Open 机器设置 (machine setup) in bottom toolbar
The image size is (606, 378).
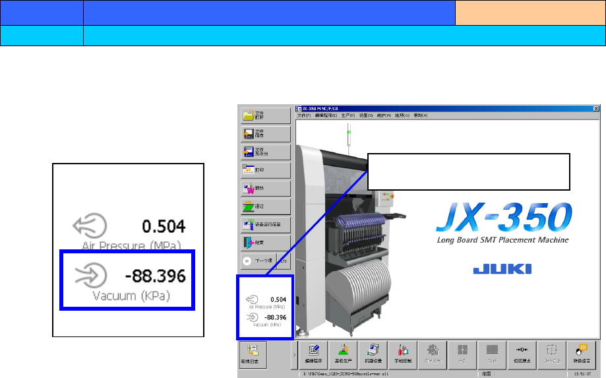click(x=373, y=354)
